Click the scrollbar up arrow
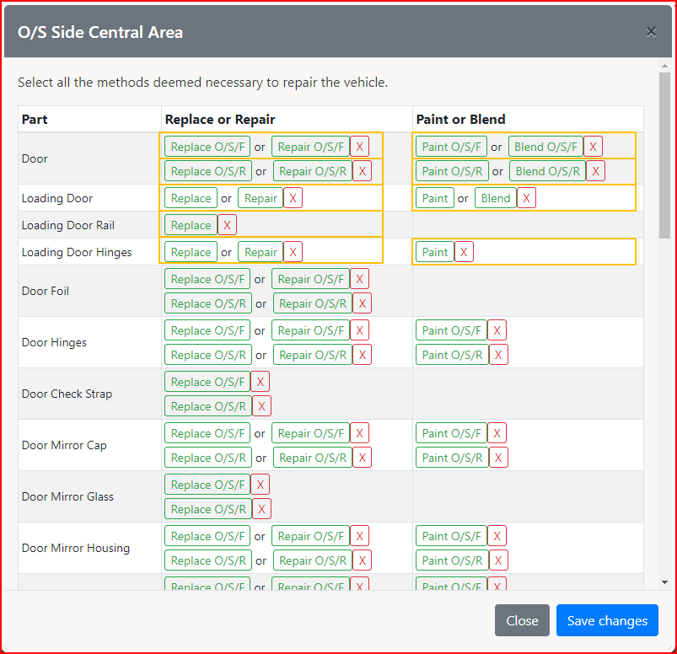The image size is (677, 654). tap(664, 66)
